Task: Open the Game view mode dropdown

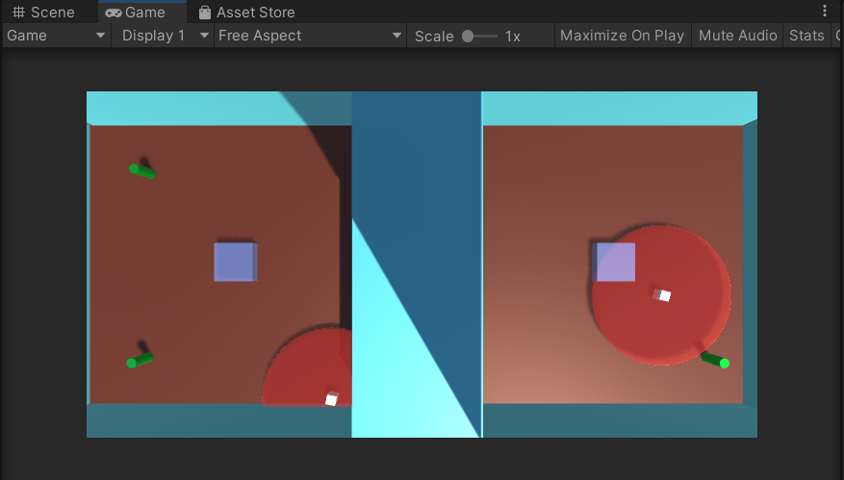Action: coord(56,36)
